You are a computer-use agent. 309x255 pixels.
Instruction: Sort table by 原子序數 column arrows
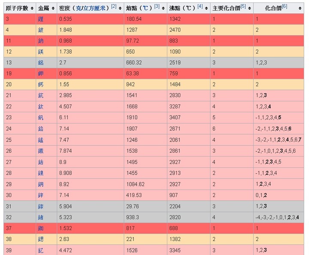coord(32,8)
